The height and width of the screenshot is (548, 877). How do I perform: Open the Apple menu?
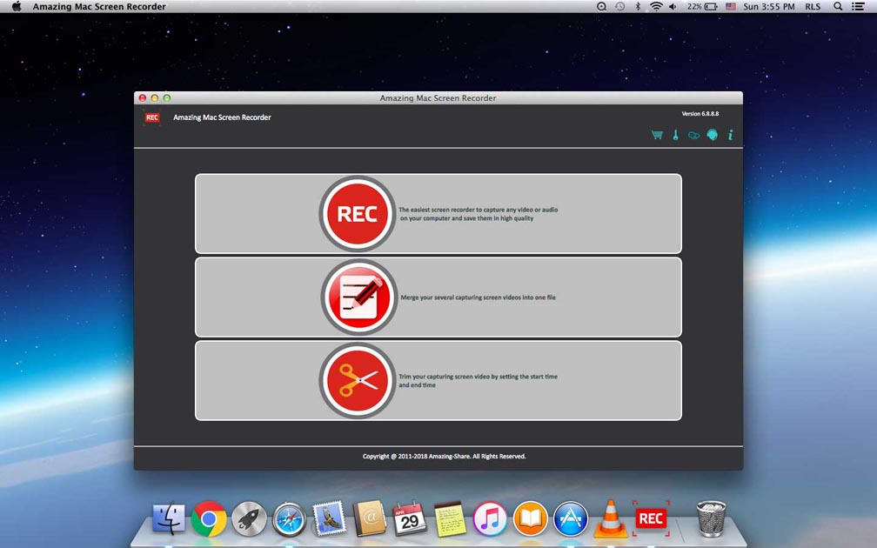[x=17, y=7]
